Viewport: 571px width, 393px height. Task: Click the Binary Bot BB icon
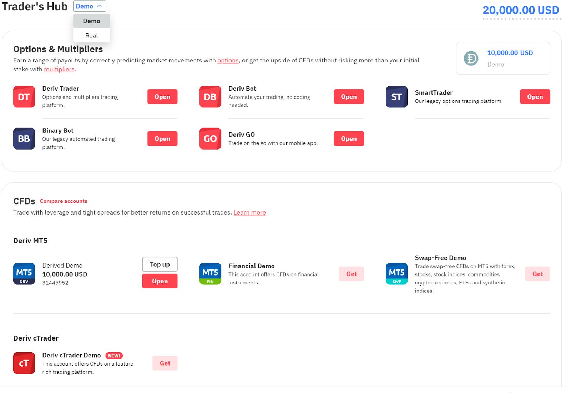(24, 138)
